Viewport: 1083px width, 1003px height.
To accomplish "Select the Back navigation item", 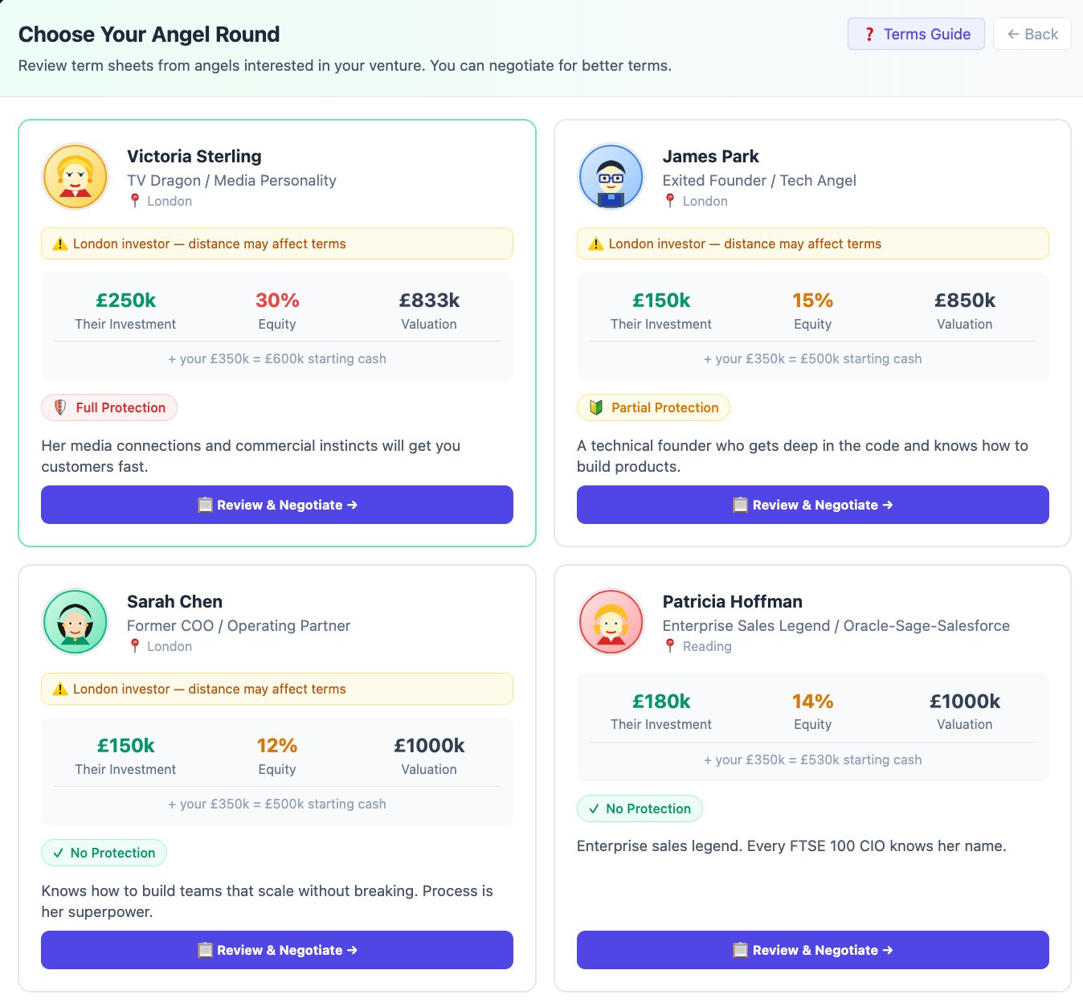I will [x=1032, y=34].
